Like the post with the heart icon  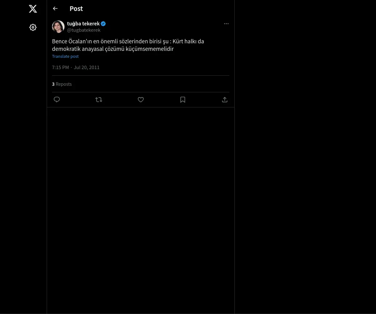(x=141, y=100)
